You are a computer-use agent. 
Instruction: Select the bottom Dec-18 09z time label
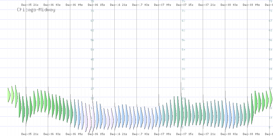click(x=251, y=134)
